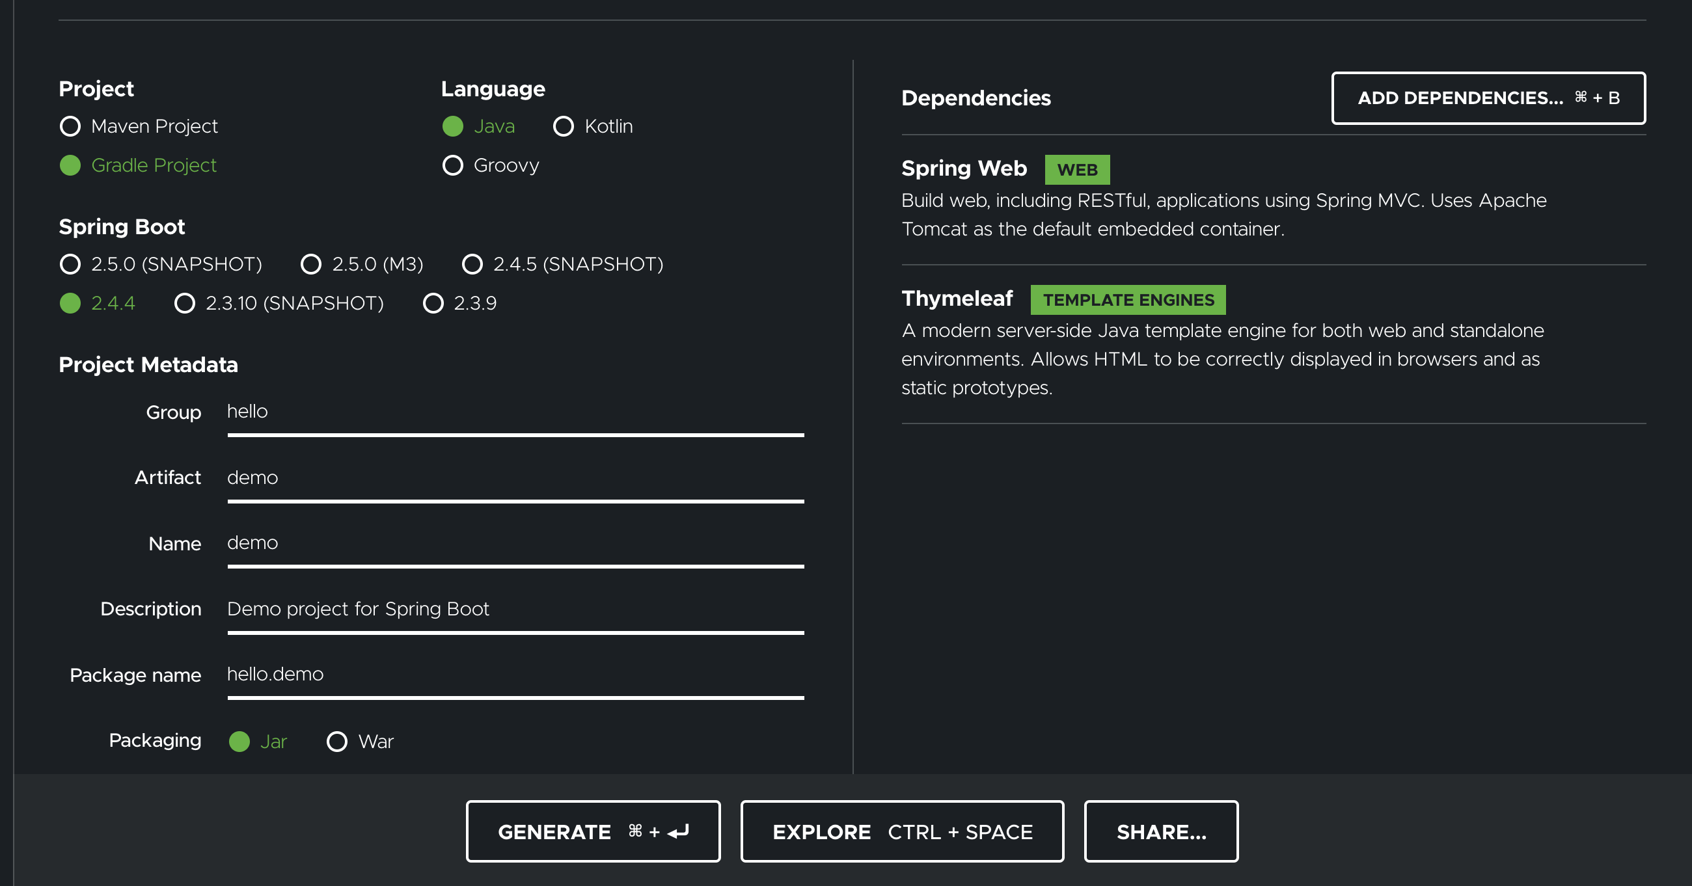Pick Spring Boot 2.5.0 (SNAPSHOT) version
Image resolution: width=1692 pixels, height=886 pixels.
pyautogui.click(x=70, y=264)
